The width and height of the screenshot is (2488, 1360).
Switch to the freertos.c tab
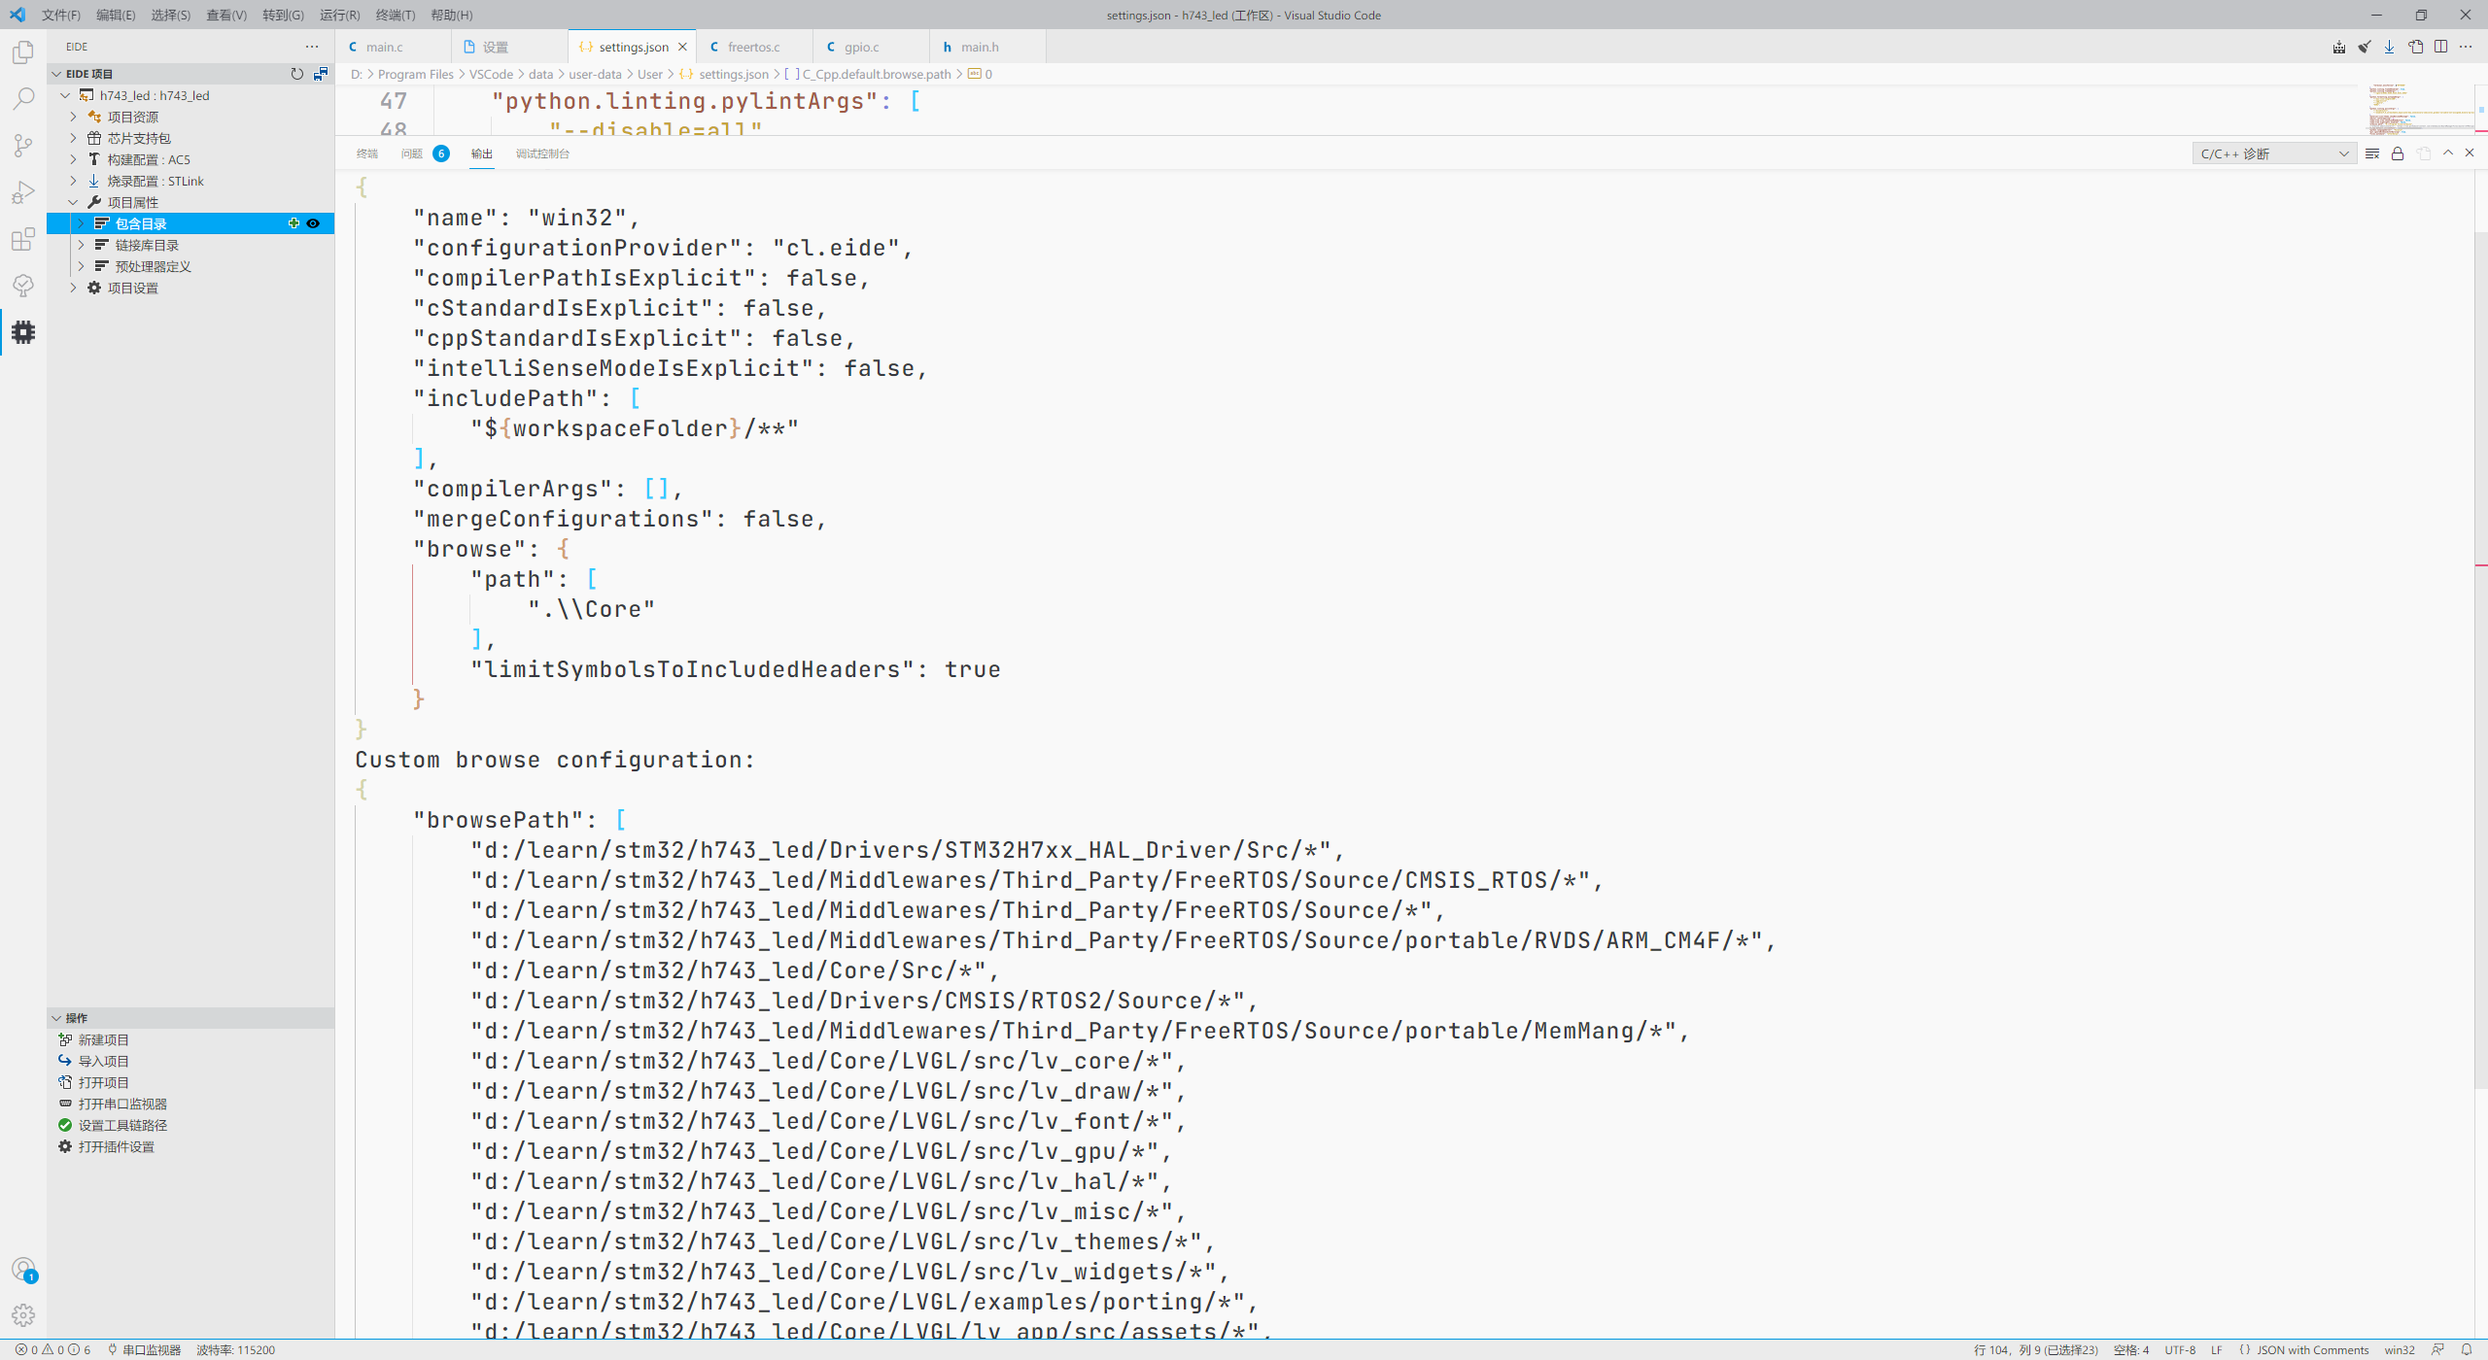click(754, 46)
